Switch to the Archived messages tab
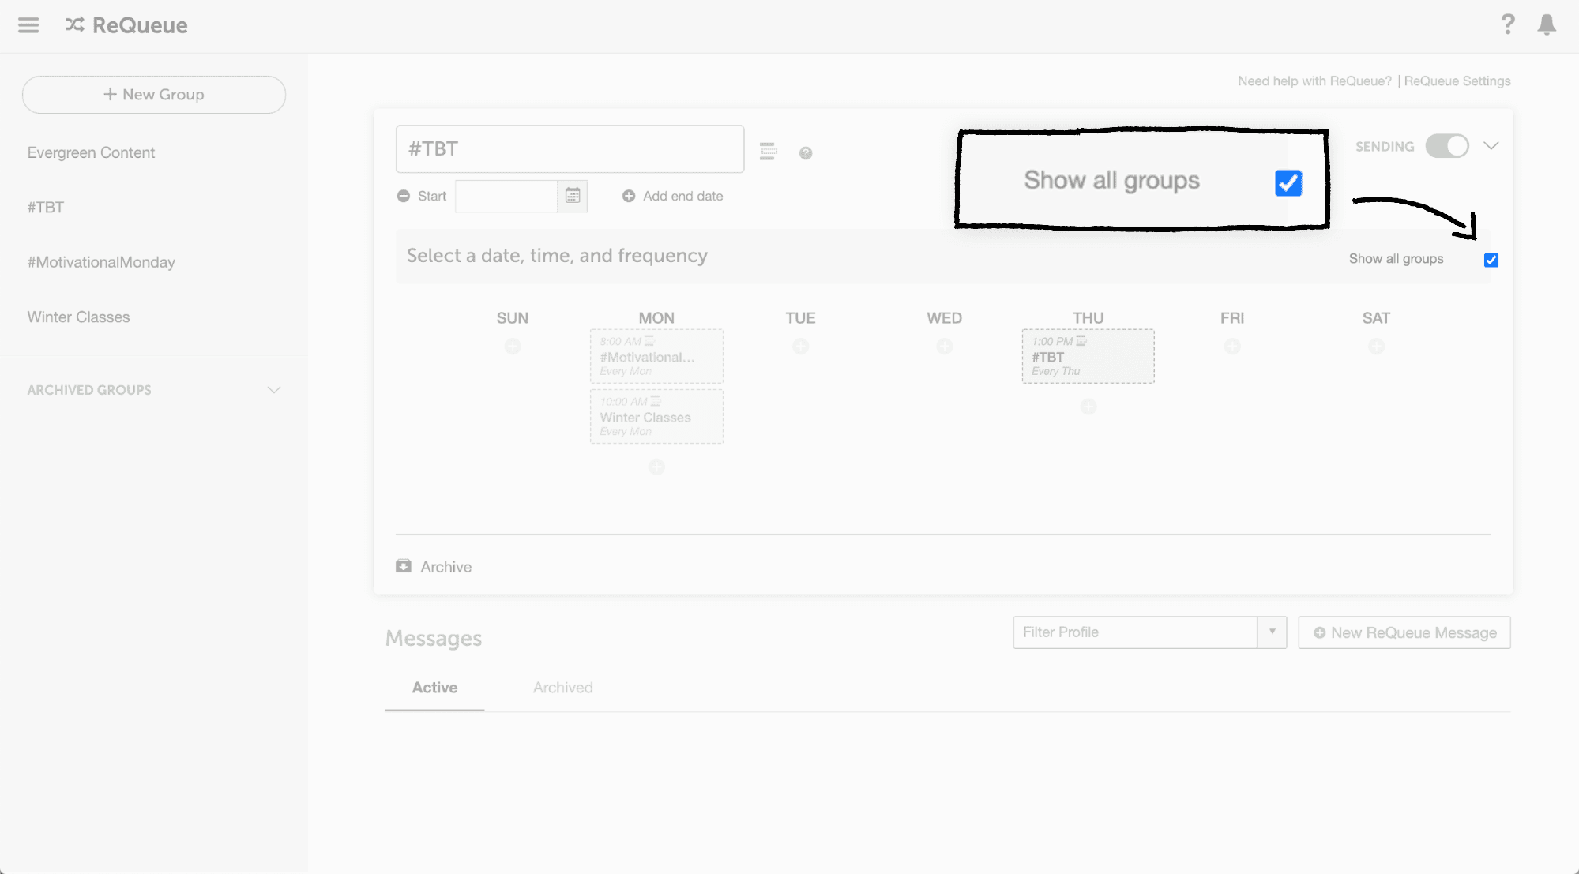 (x=562, y=688)
